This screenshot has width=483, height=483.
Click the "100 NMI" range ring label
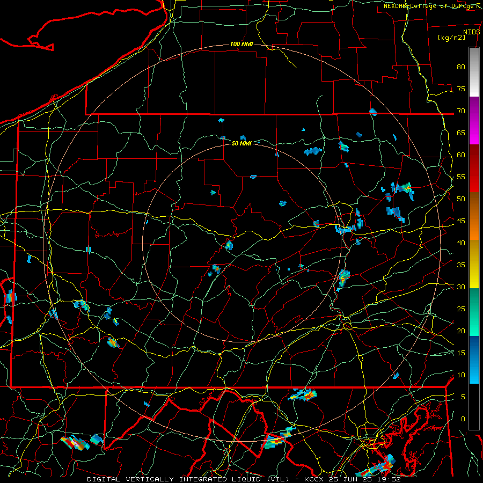(241, 45)
